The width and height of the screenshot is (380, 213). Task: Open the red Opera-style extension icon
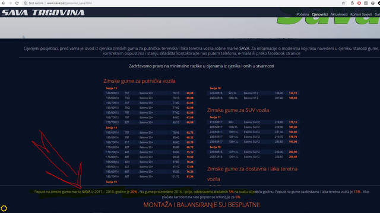(x=359, y=3)
